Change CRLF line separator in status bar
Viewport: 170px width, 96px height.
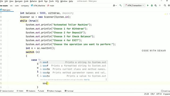(x=152, y=94)
